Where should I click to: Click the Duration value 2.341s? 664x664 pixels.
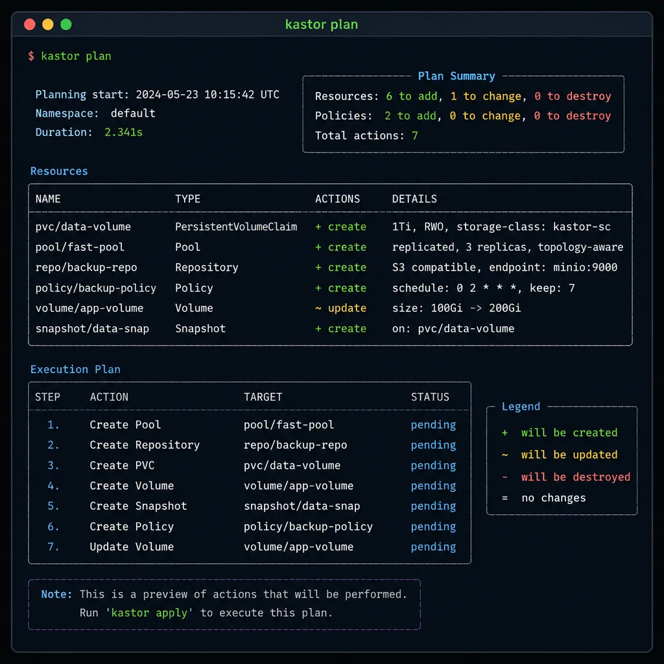pyautogui.click(x=123, y=132)
